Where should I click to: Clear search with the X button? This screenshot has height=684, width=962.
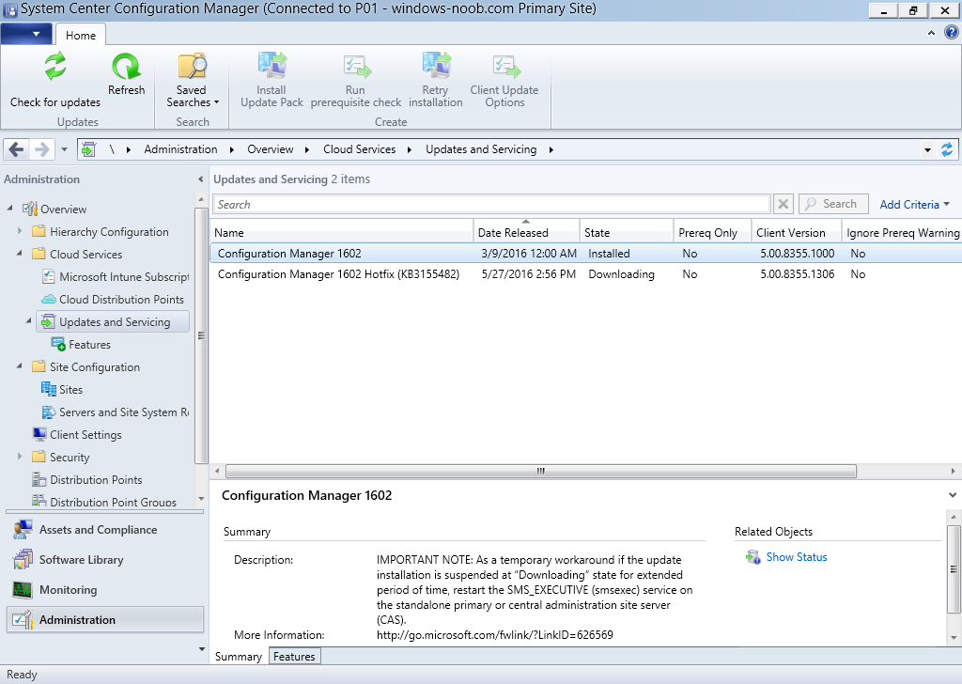(x=783, y=204)
